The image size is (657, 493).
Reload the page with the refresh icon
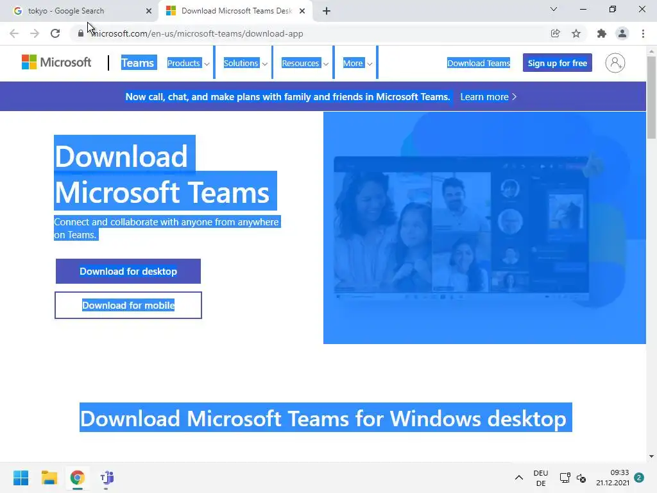pos(55,33)
